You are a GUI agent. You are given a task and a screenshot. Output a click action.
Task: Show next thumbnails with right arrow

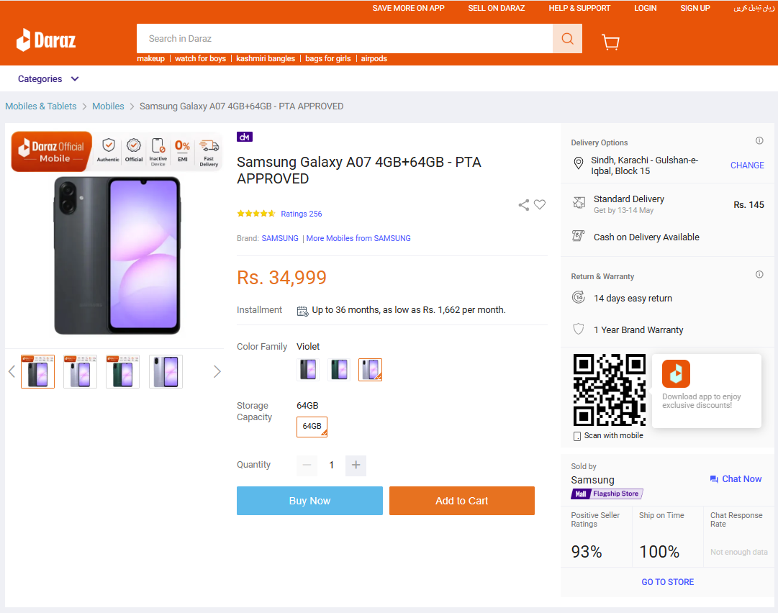(217, 371)
